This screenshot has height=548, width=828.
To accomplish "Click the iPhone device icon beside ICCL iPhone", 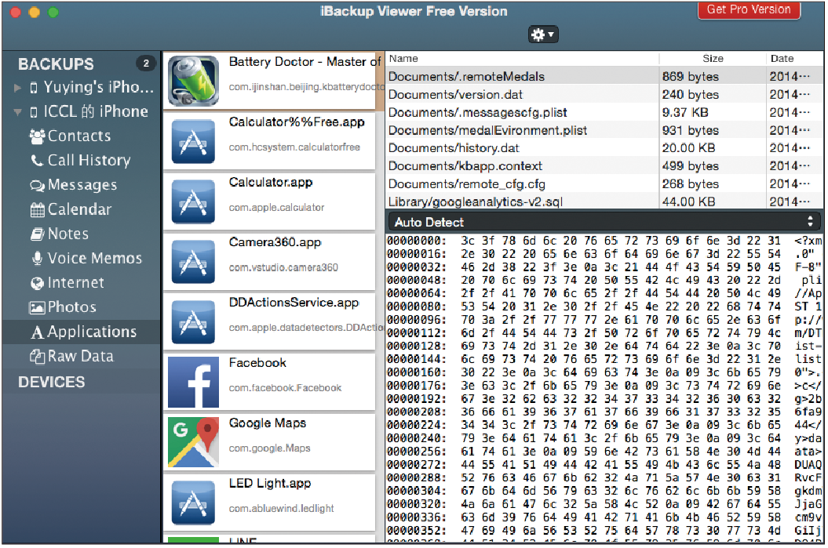I will [34, 112].
